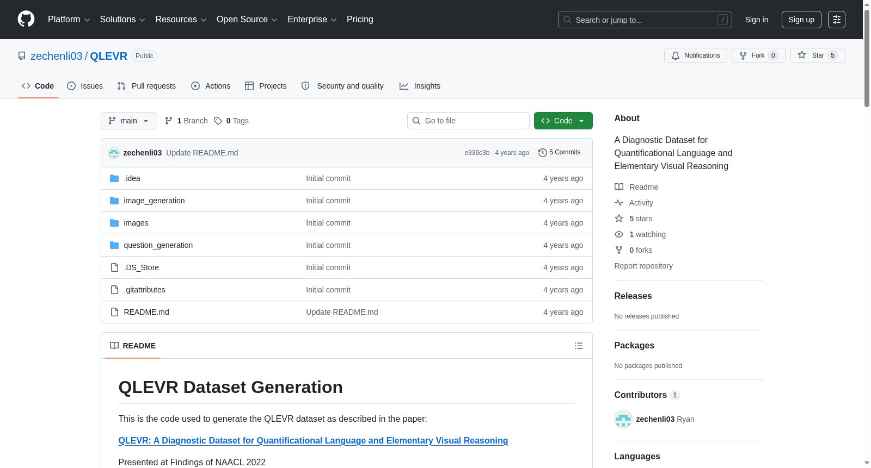Expand the Enterprise menu
Screen dimensions: 871x468
[x=312, y=20]
